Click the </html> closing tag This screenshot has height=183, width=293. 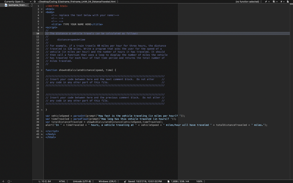pos(51,137)
